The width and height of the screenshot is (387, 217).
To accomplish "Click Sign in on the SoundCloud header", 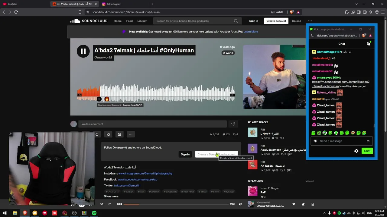I will pyautogui.click(x=254, y=21).
